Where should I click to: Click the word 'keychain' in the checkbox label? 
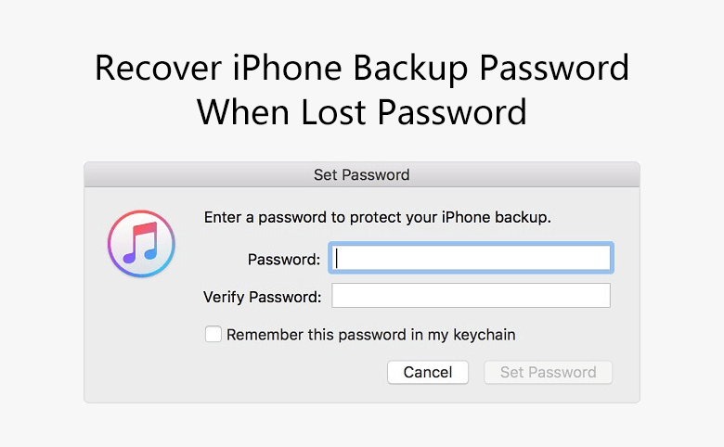[485, 335]
